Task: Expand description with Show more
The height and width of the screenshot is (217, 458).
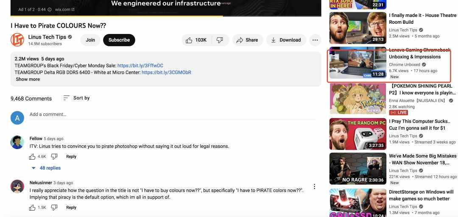Action: click(x=28, y=79)
